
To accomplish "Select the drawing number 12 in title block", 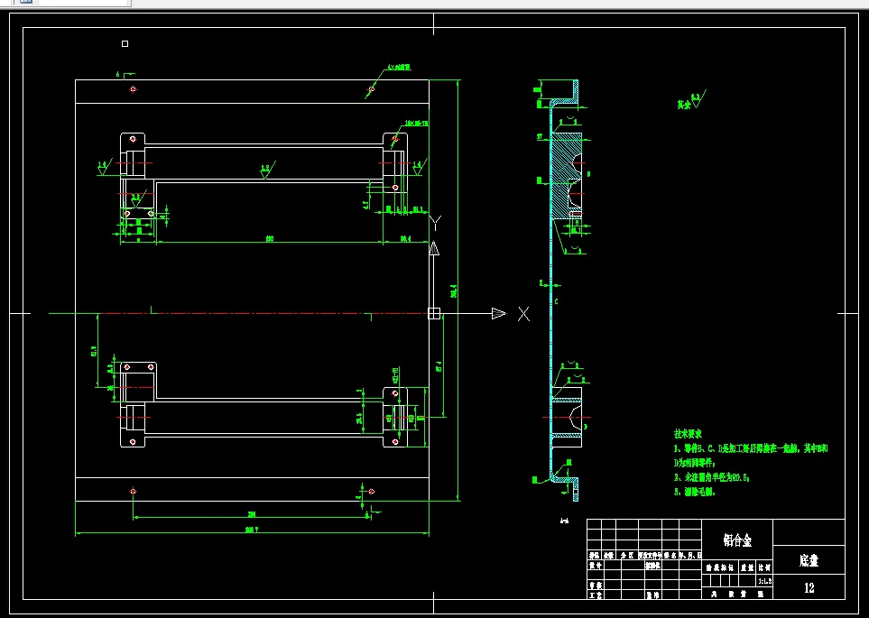I will pos(809,587).
